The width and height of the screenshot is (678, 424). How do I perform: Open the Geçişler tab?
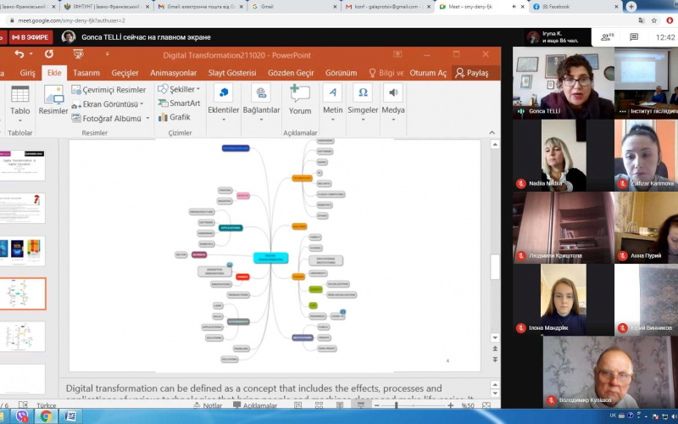(x=125, y=73)
